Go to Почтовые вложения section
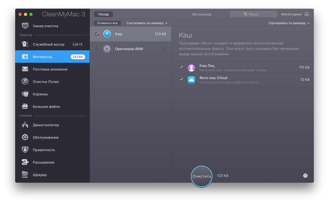Screen dimensions: 329x204 pyautogui.click(x=52, y=69)
